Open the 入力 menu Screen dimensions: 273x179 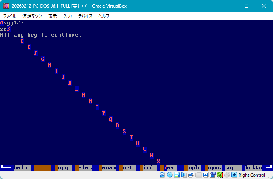pos(68,16)
